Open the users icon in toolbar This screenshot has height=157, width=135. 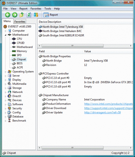point(36,15)
